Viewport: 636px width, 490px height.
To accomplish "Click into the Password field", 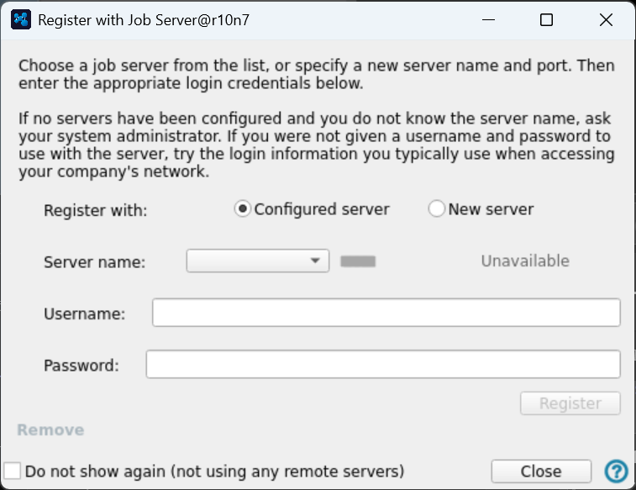I will click(383, 365).
